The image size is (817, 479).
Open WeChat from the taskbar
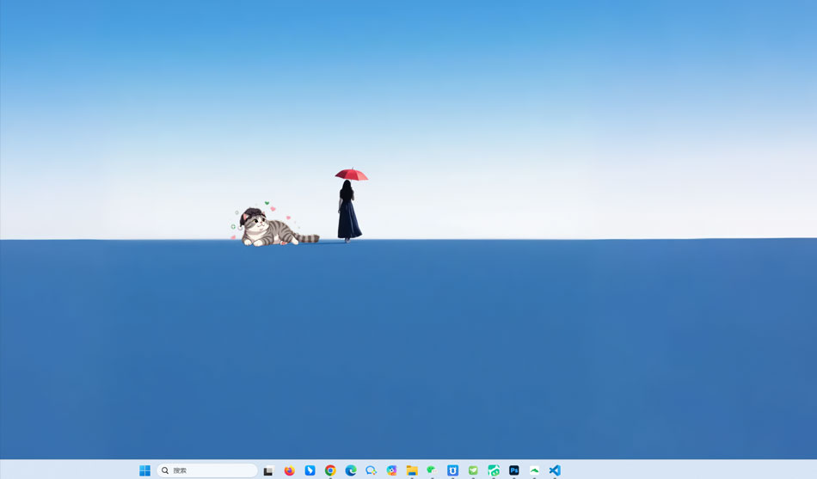click(432, 470)
